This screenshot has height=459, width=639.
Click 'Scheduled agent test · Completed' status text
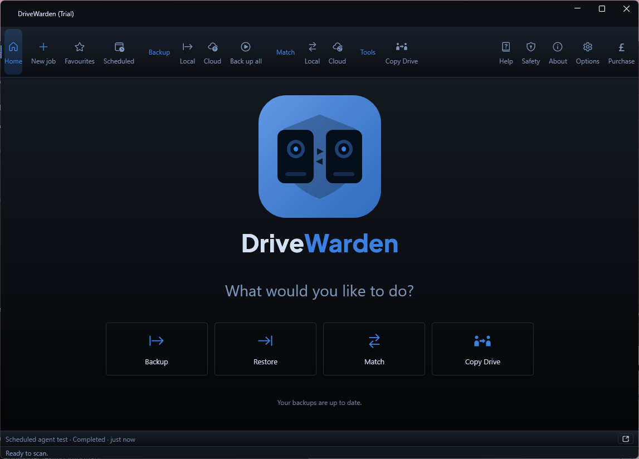[x=55, y=440]
